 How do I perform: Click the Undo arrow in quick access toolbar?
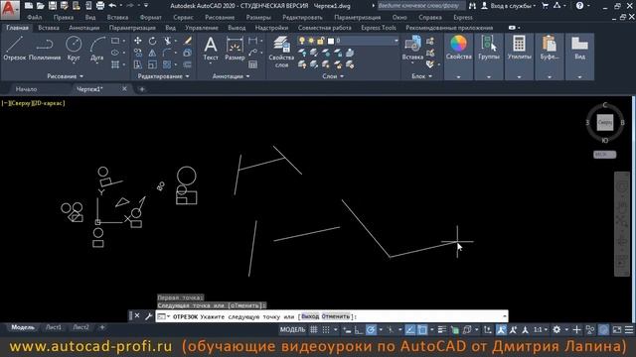coord(112,6)
